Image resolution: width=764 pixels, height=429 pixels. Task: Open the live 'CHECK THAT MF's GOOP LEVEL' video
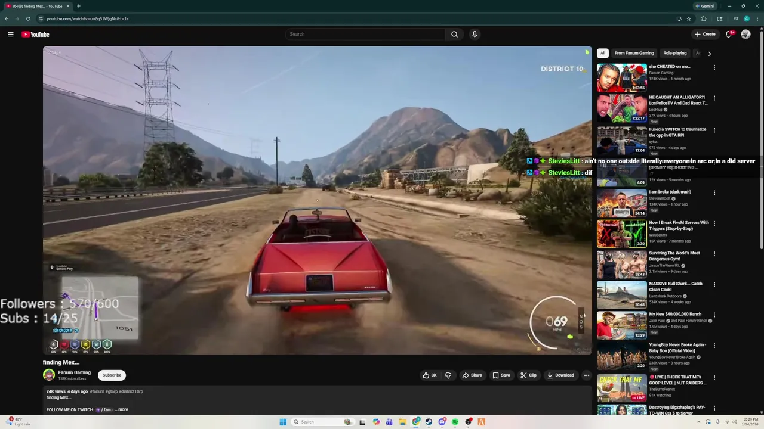click(622, 388)
